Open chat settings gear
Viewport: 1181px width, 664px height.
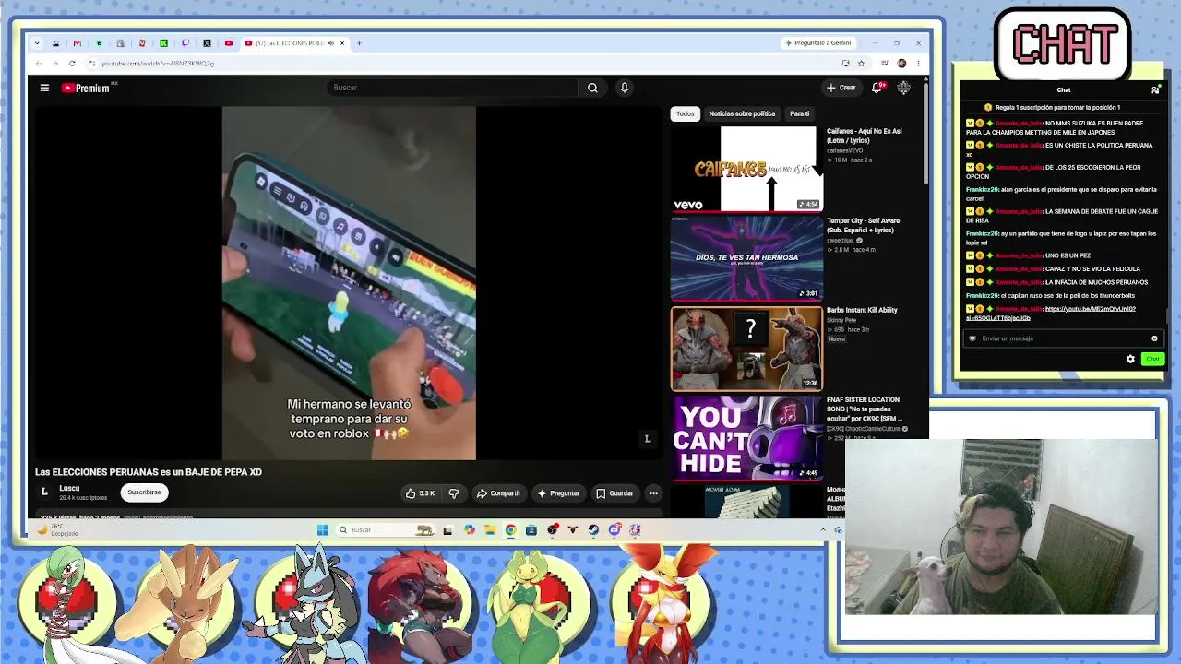click(1130, 359)
